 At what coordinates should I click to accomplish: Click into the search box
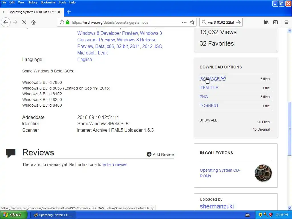pyautogui.click(x=221, y=22)
